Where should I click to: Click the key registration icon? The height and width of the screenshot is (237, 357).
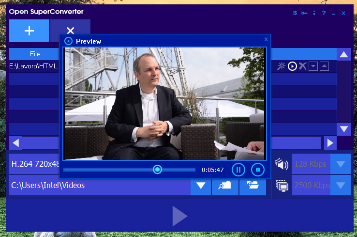pyautogui.click(x=304, y=13)
